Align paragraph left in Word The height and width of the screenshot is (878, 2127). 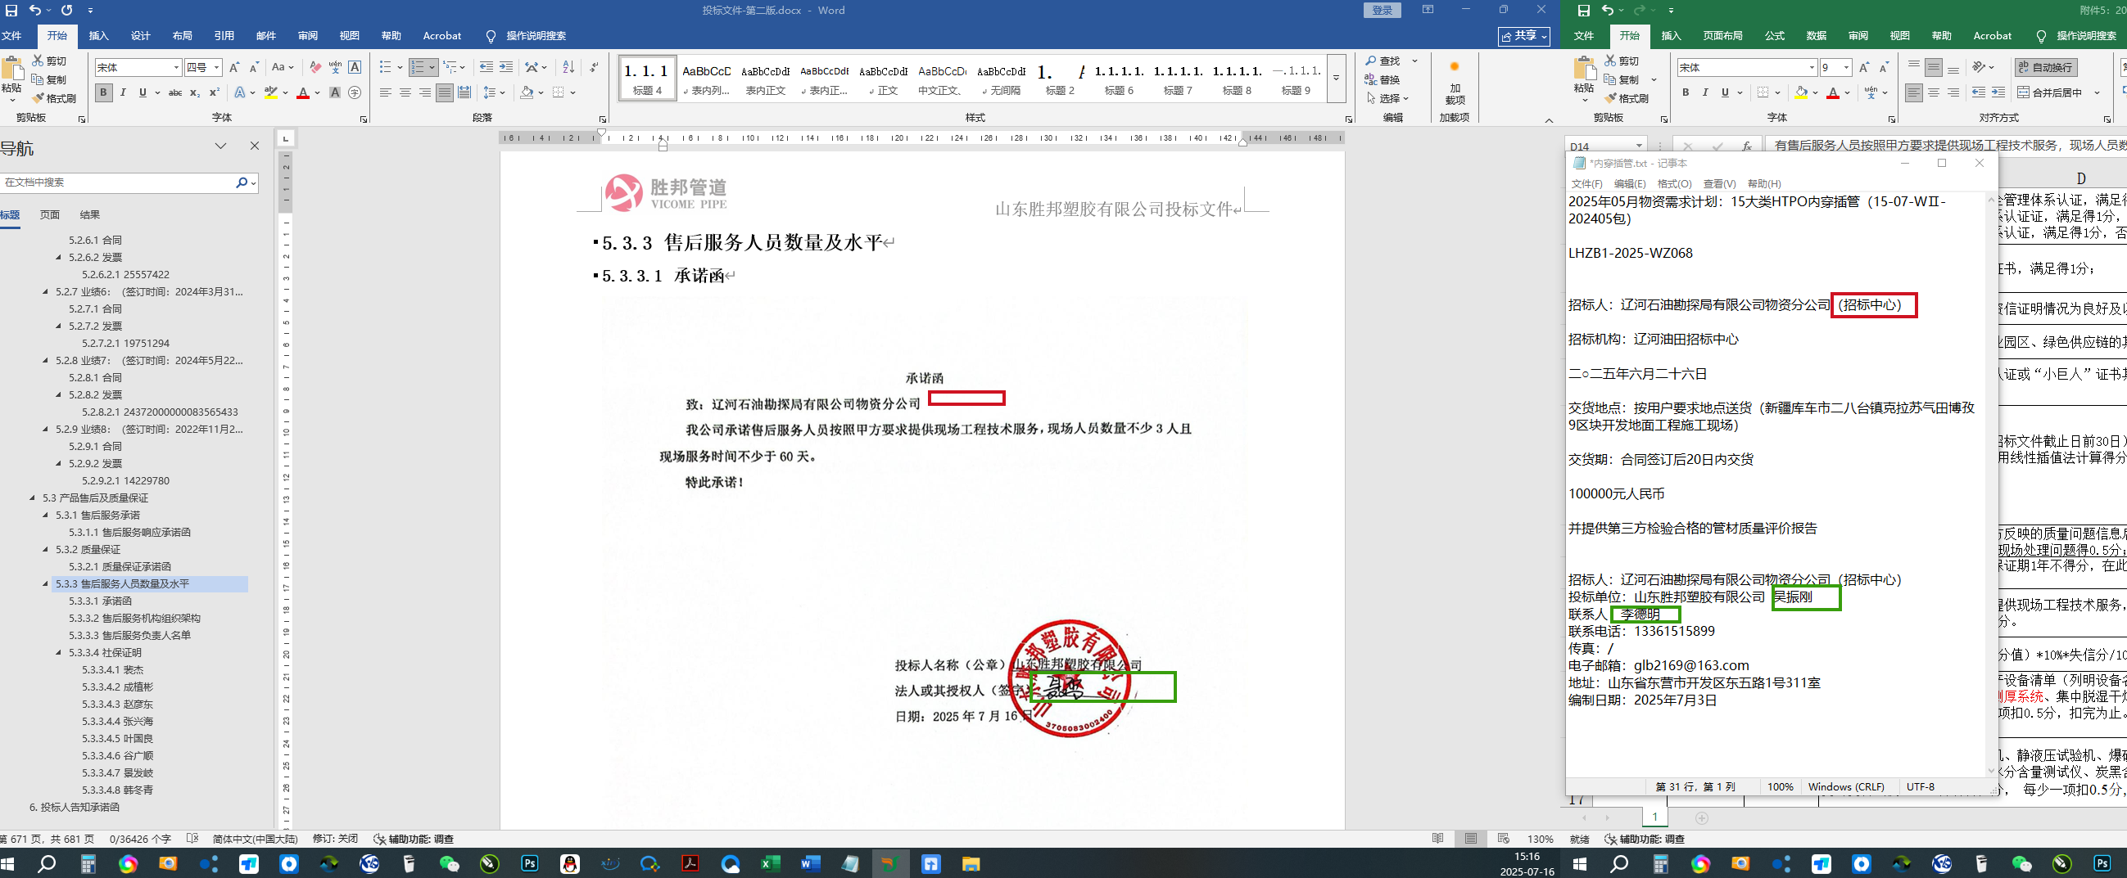point(386,92)
